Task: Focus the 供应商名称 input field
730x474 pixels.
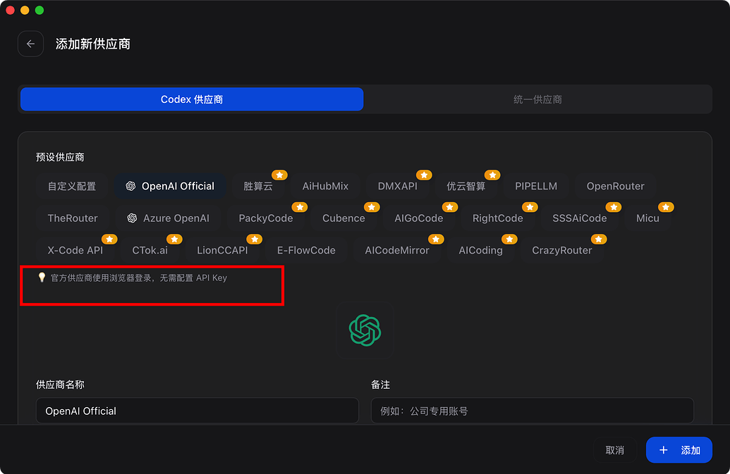Action: [197, 411]
